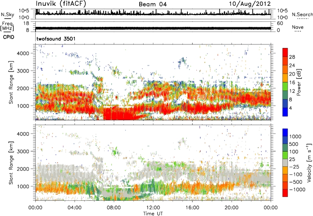Viewport: 313px width, 216px height.
Task: Click the power colorbar blue bottom segment
Action: (x=285, y=112)
